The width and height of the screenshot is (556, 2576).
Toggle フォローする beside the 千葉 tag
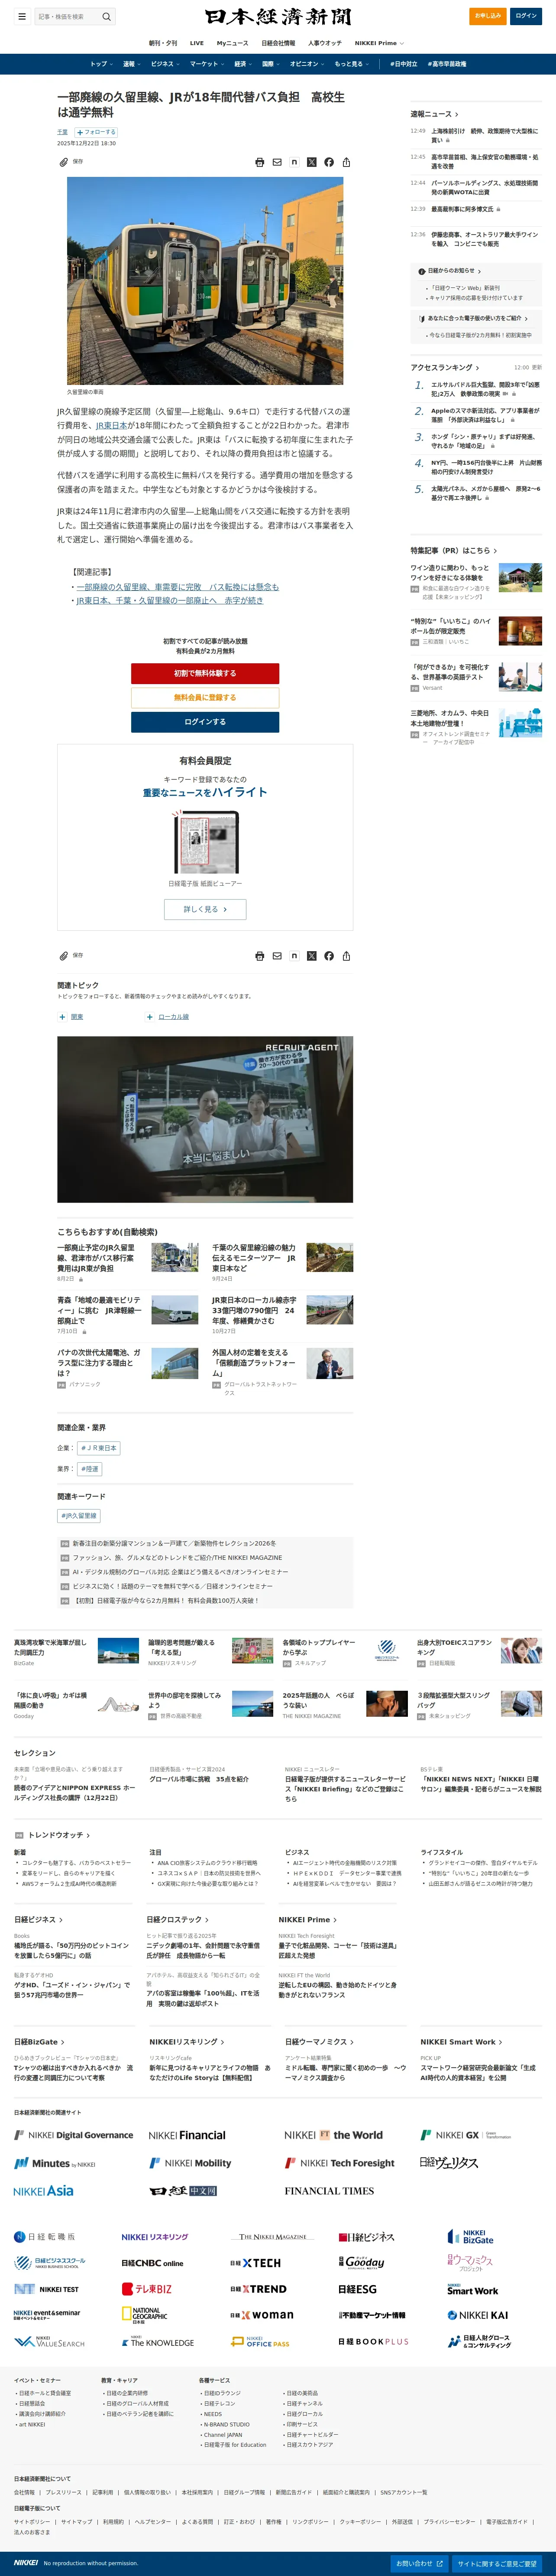coord(96,132)
